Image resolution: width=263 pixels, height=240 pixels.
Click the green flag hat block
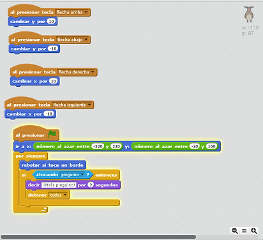pyautogui.click(x=36, y=134)
